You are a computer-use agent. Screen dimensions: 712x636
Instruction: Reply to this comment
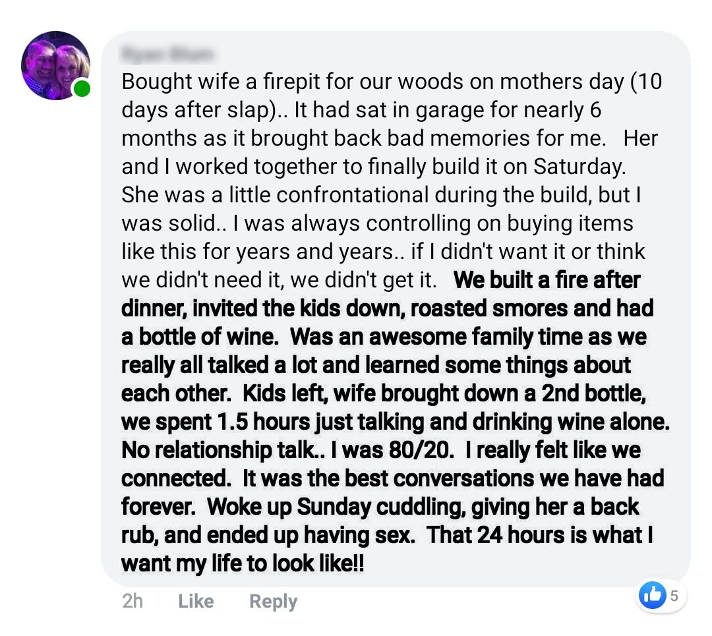(x=273, y=601)
